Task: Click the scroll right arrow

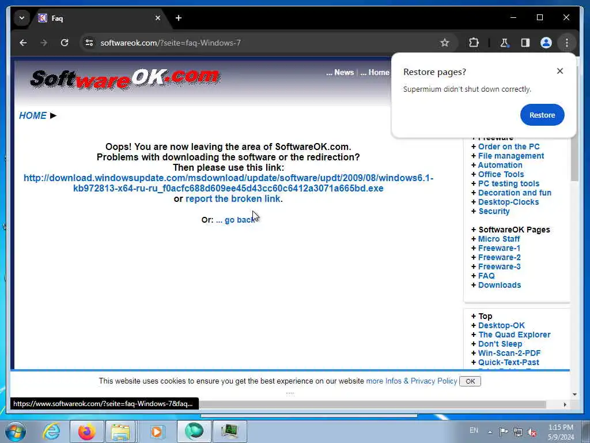Action: pos(565,404)
